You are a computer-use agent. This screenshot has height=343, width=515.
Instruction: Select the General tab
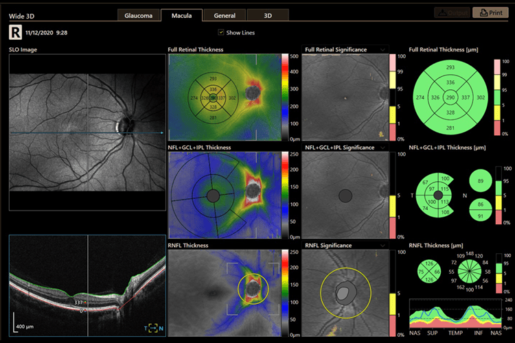point(225,14)
